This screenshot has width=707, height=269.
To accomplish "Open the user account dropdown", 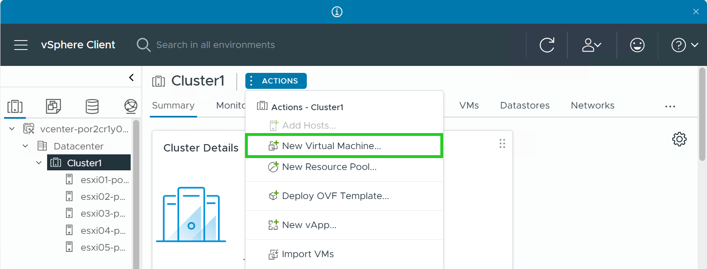I will [x=591, y=45].
